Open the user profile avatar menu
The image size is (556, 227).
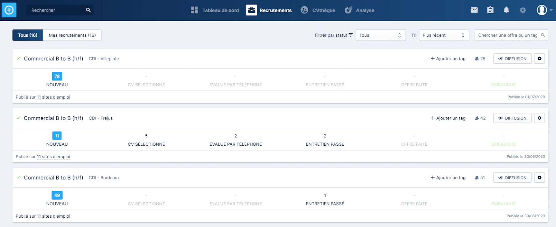pyautogui.click(x=544, y=10)
